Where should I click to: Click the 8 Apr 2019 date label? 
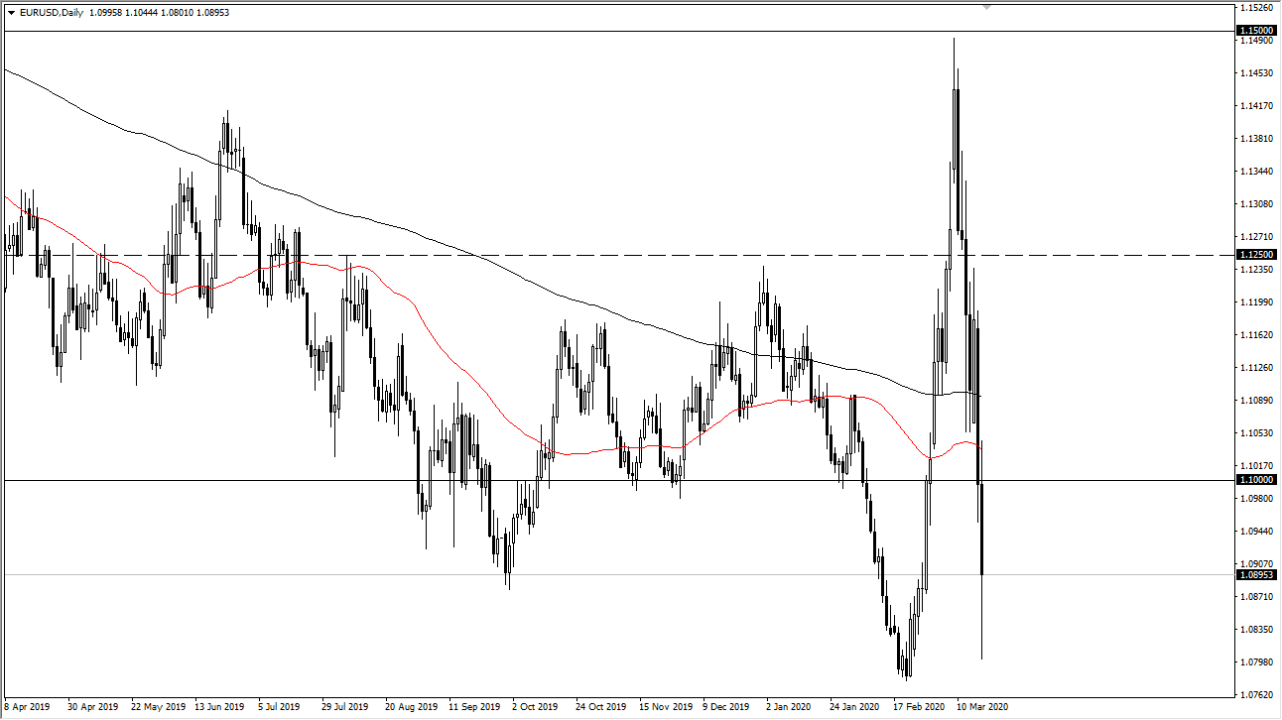[x=30, y=708]
